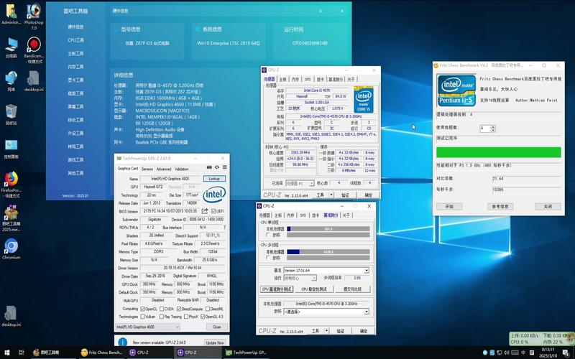Switch to the Validation tab in GPU-Z

[181, 169]
